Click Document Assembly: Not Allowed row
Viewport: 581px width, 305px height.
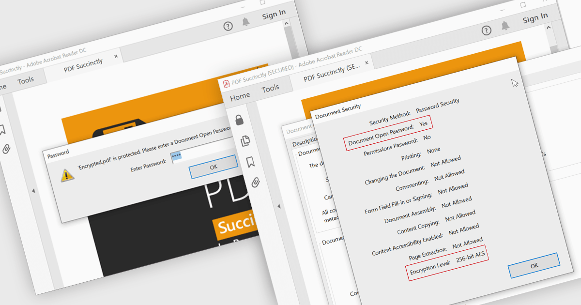coord(428,210)
